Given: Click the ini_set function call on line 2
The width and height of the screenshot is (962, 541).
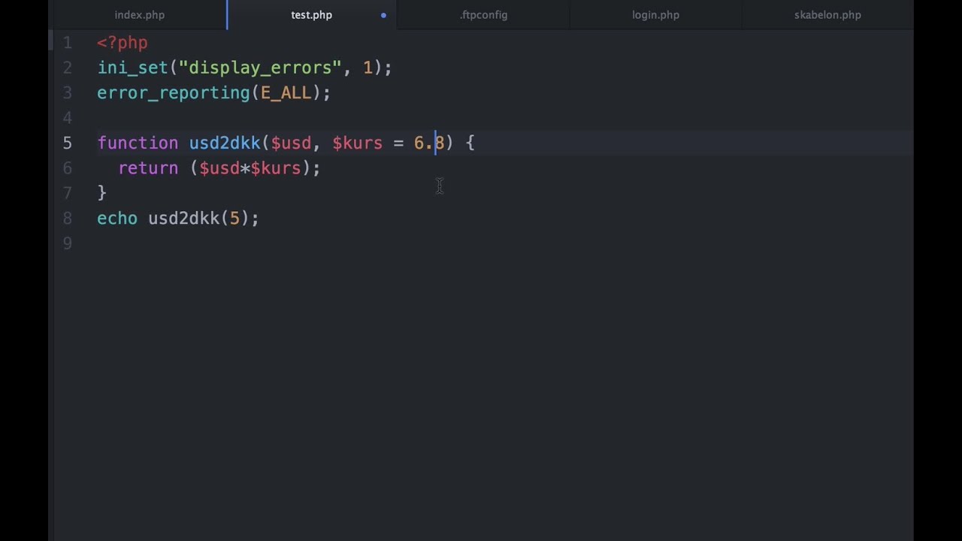Looking at the screenshot, I should [x=132, y=68].
